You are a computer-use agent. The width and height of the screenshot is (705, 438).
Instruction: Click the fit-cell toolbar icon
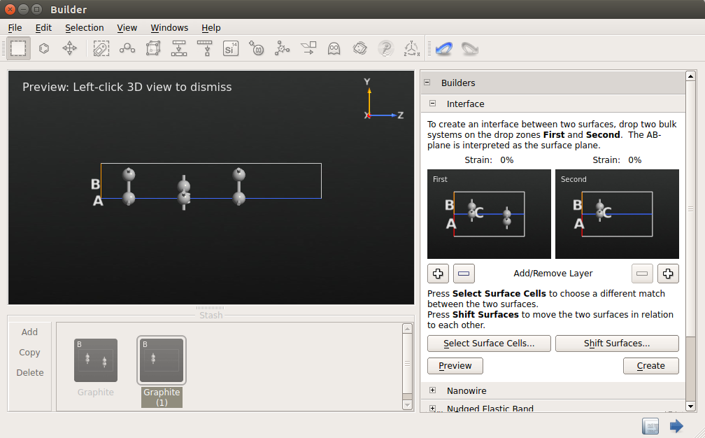click(x=205, y=48)
